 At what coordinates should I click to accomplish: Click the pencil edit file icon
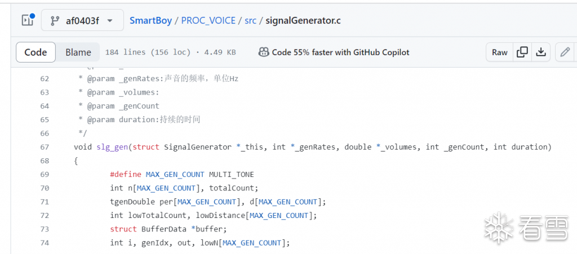(565, 52)
